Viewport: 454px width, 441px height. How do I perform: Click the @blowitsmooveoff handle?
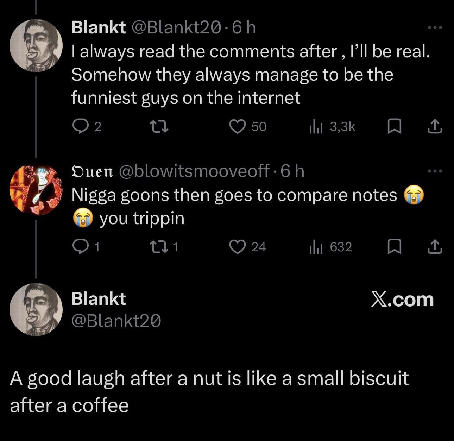194,171
